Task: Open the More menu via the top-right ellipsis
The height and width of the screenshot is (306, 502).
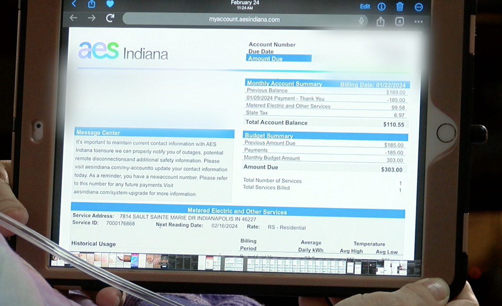Action: [418, 7]
